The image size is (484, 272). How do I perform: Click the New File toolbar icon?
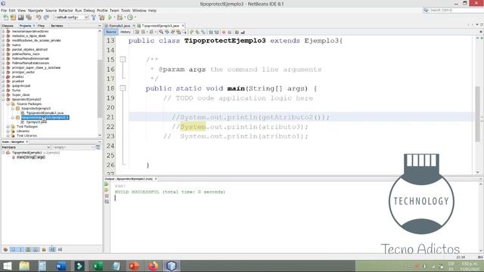pos(5,17)
